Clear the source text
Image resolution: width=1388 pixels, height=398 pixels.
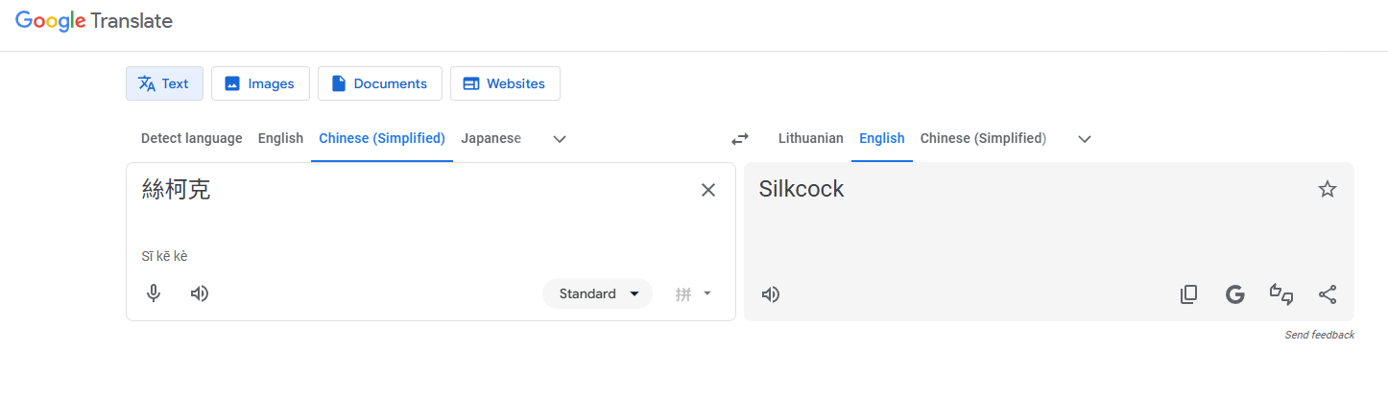coord(708,190)
